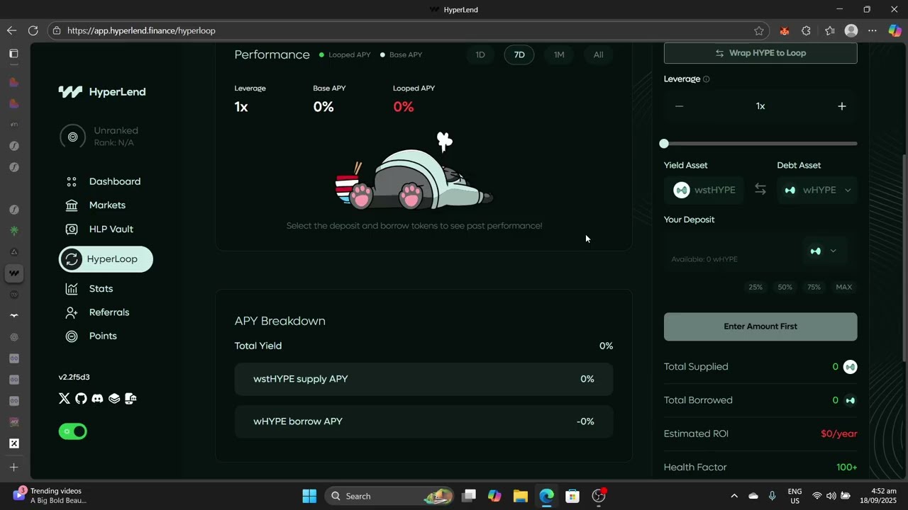Open the Discord link icon
This screenshot has width=908, height=510.
(97, 398)
